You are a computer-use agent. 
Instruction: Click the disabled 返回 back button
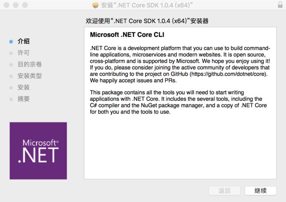pos(224,191)
